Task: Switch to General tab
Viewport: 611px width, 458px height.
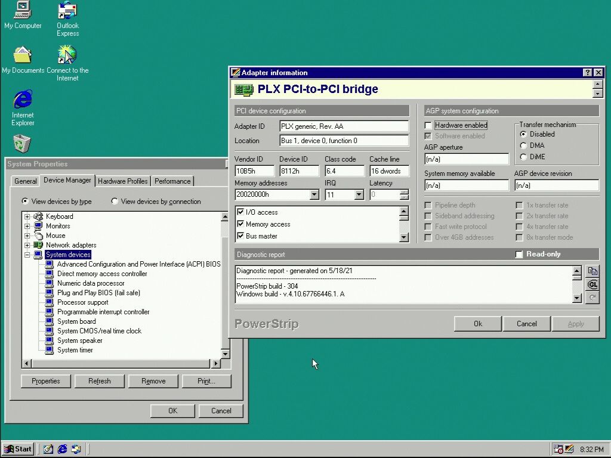Action: [25, 181]
